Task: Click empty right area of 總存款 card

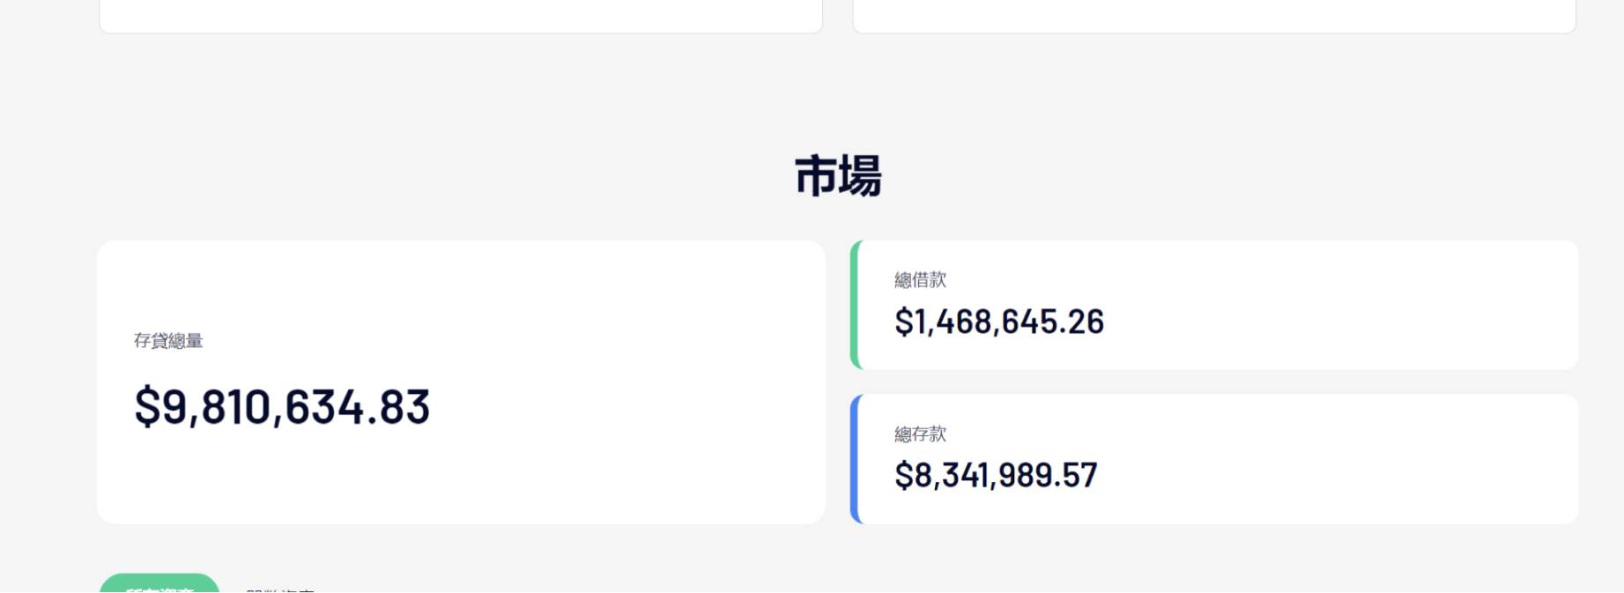Action: pos(1366,459)
